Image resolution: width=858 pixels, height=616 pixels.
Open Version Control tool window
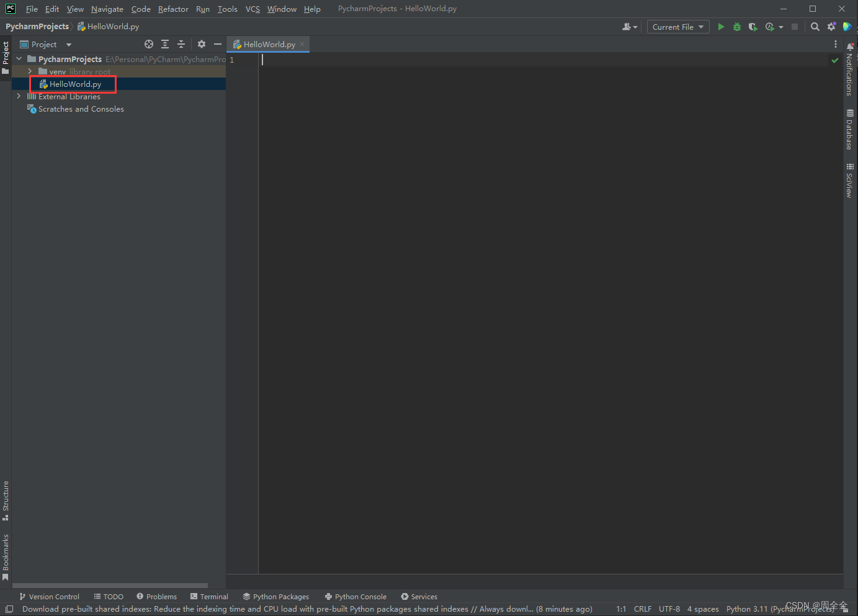[50, 597]
